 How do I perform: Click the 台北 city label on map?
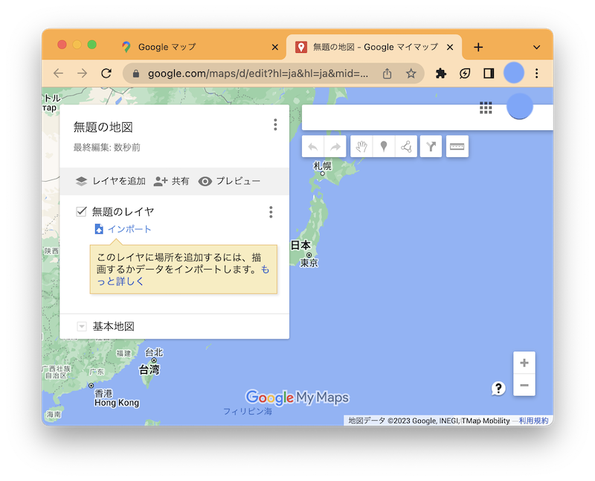pos(154,353)
